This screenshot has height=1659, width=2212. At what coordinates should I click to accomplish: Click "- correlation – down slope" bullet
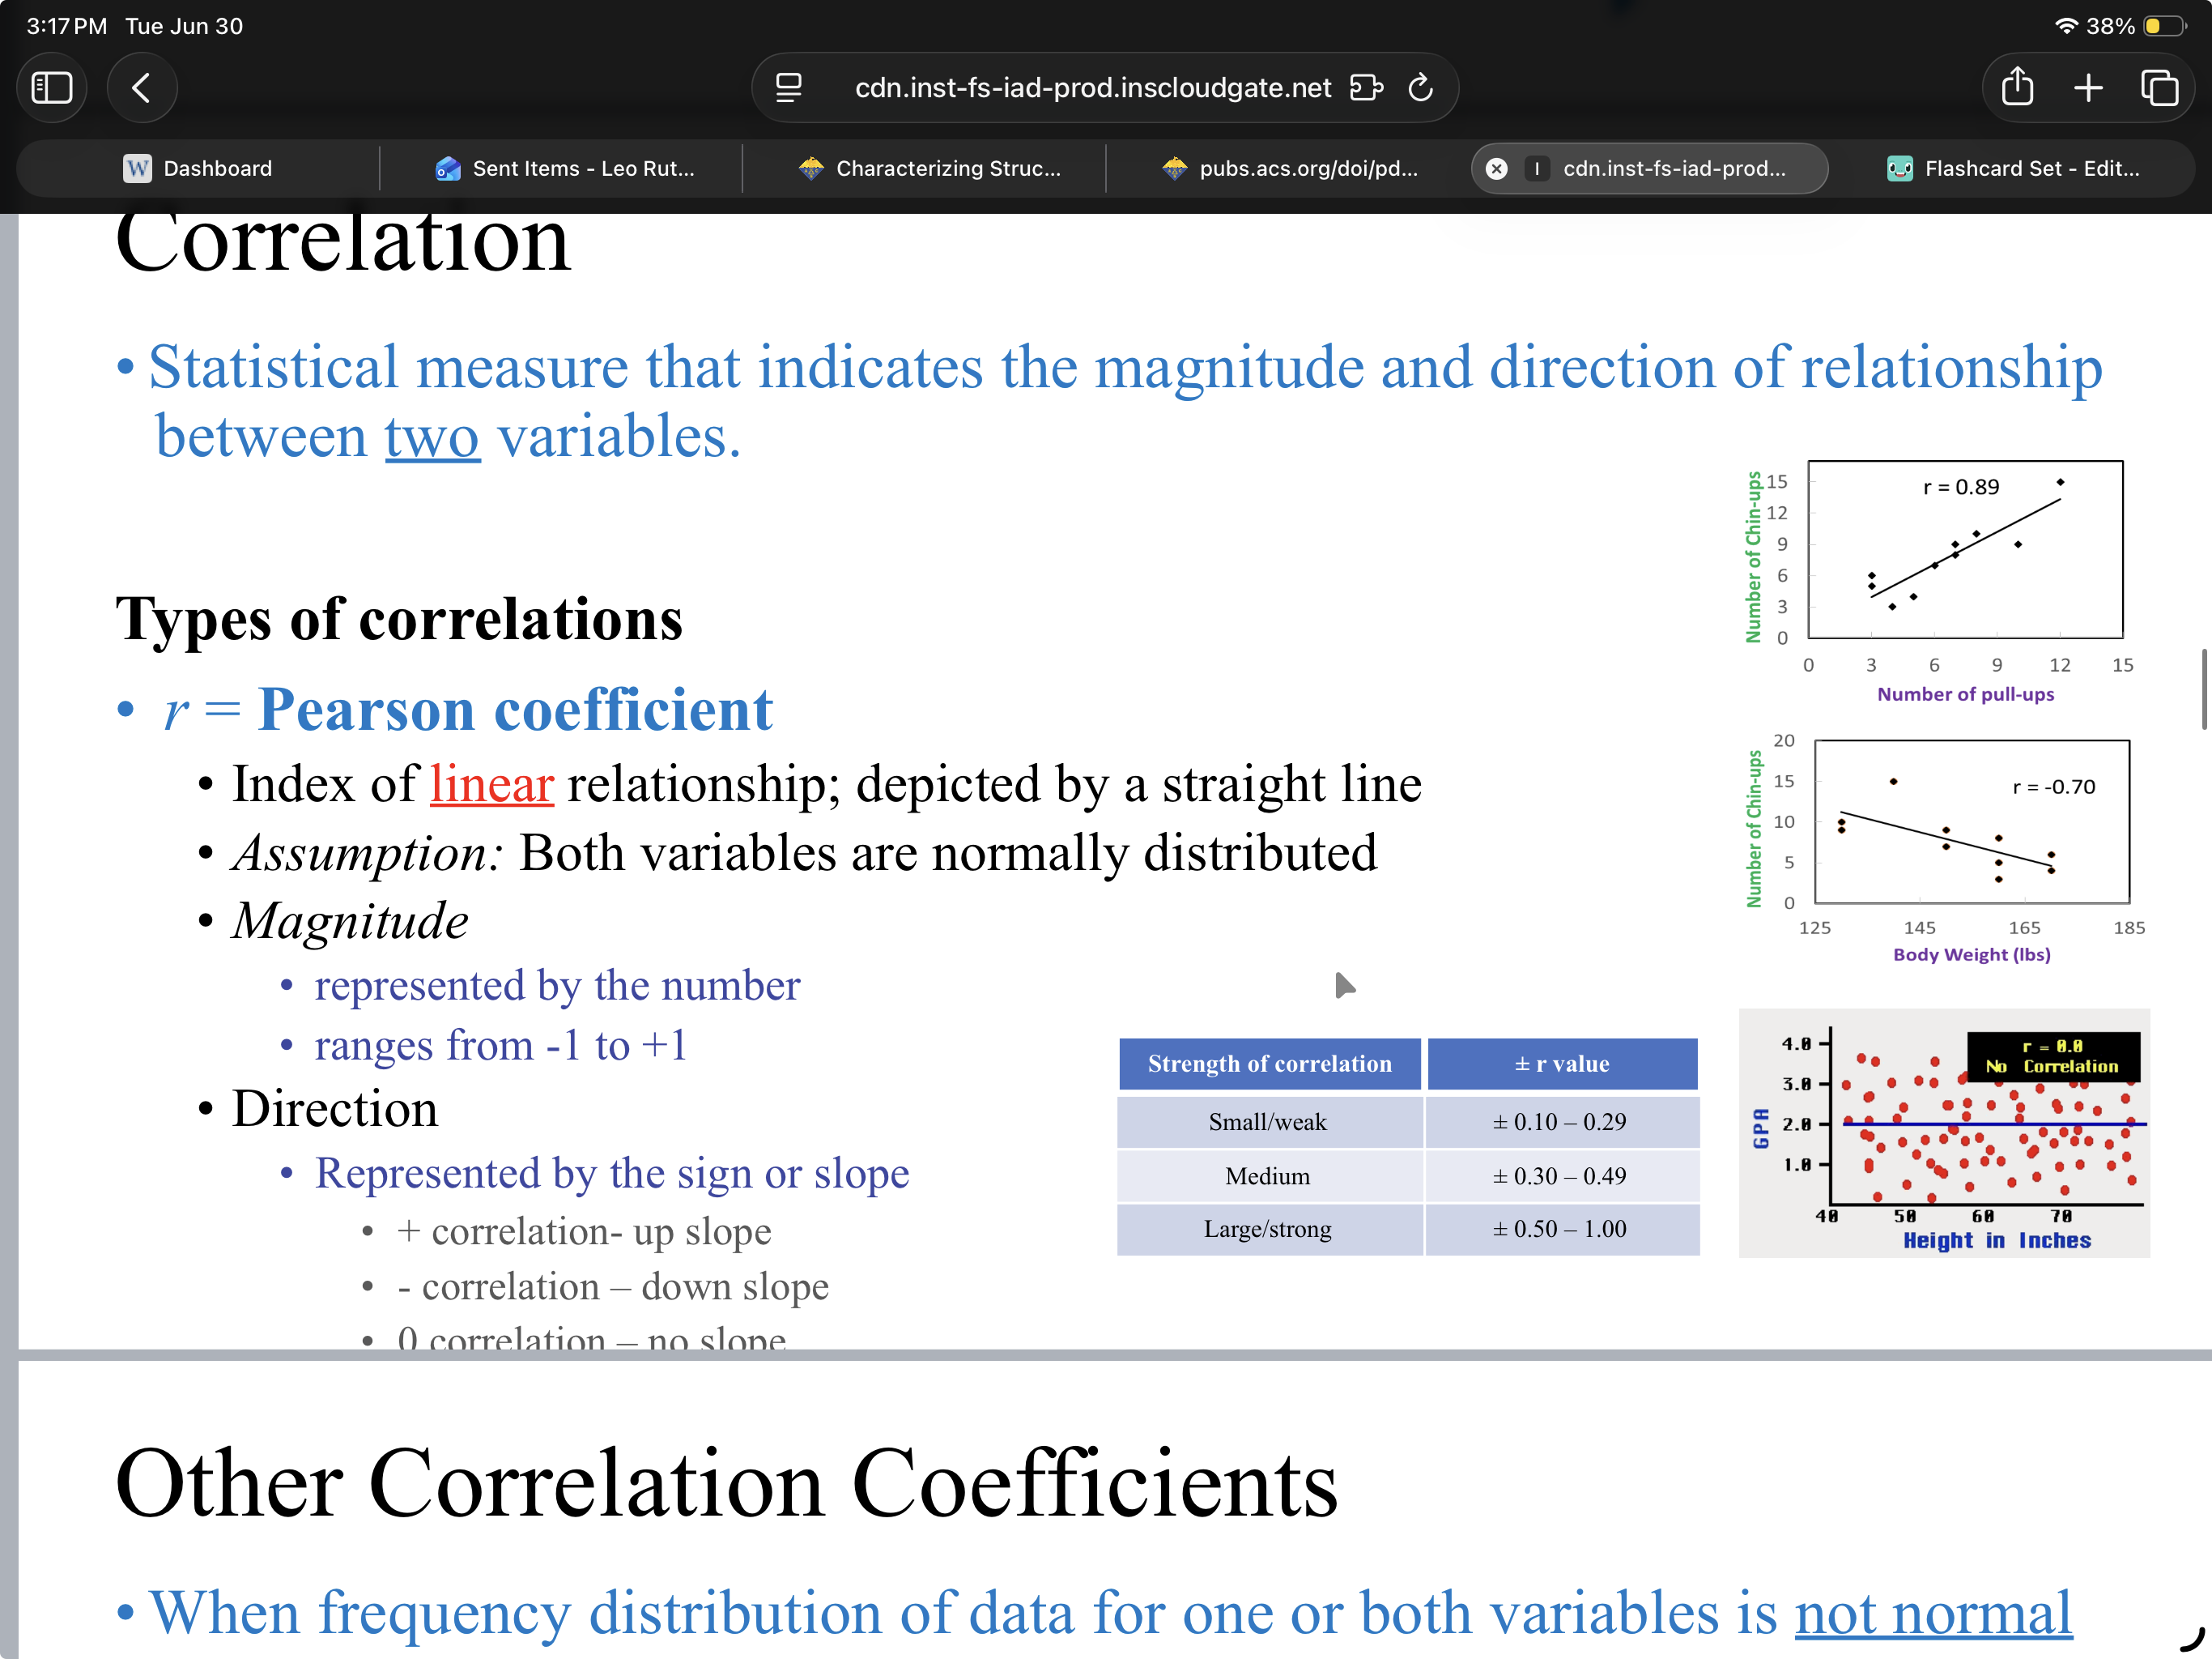613,1286
